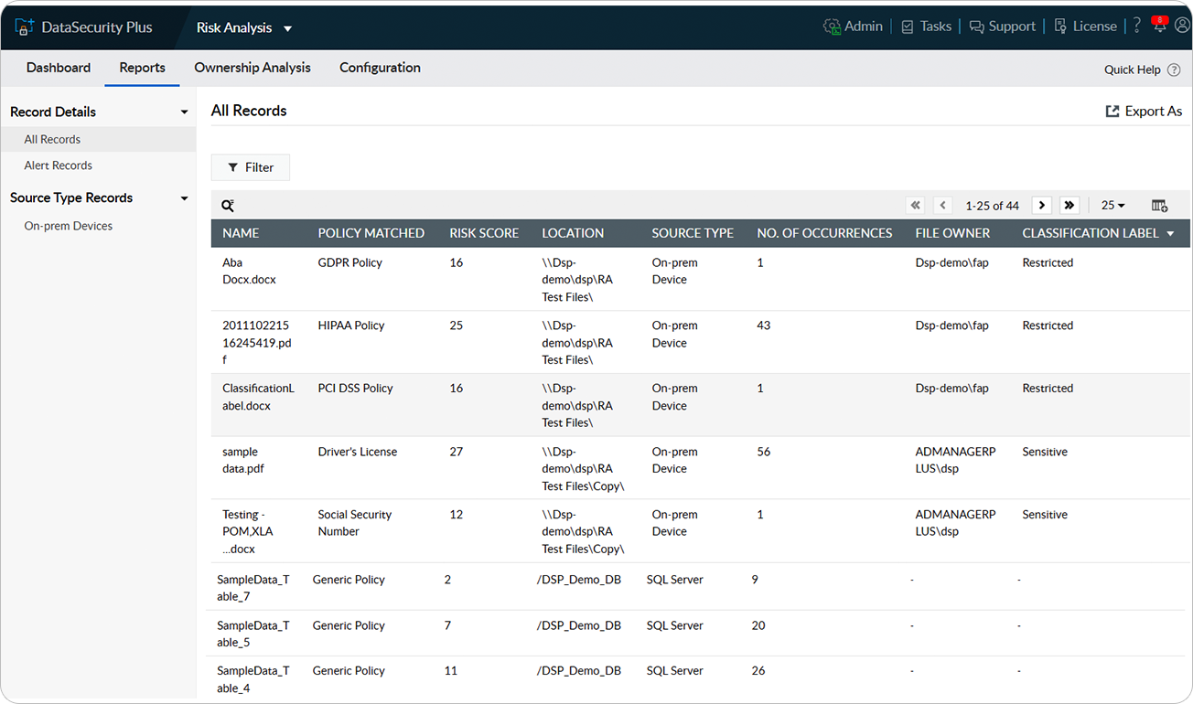Viewport: 1193px width, 704px height.
Task: Switch to the Reports tab
Action: point(142,68)
